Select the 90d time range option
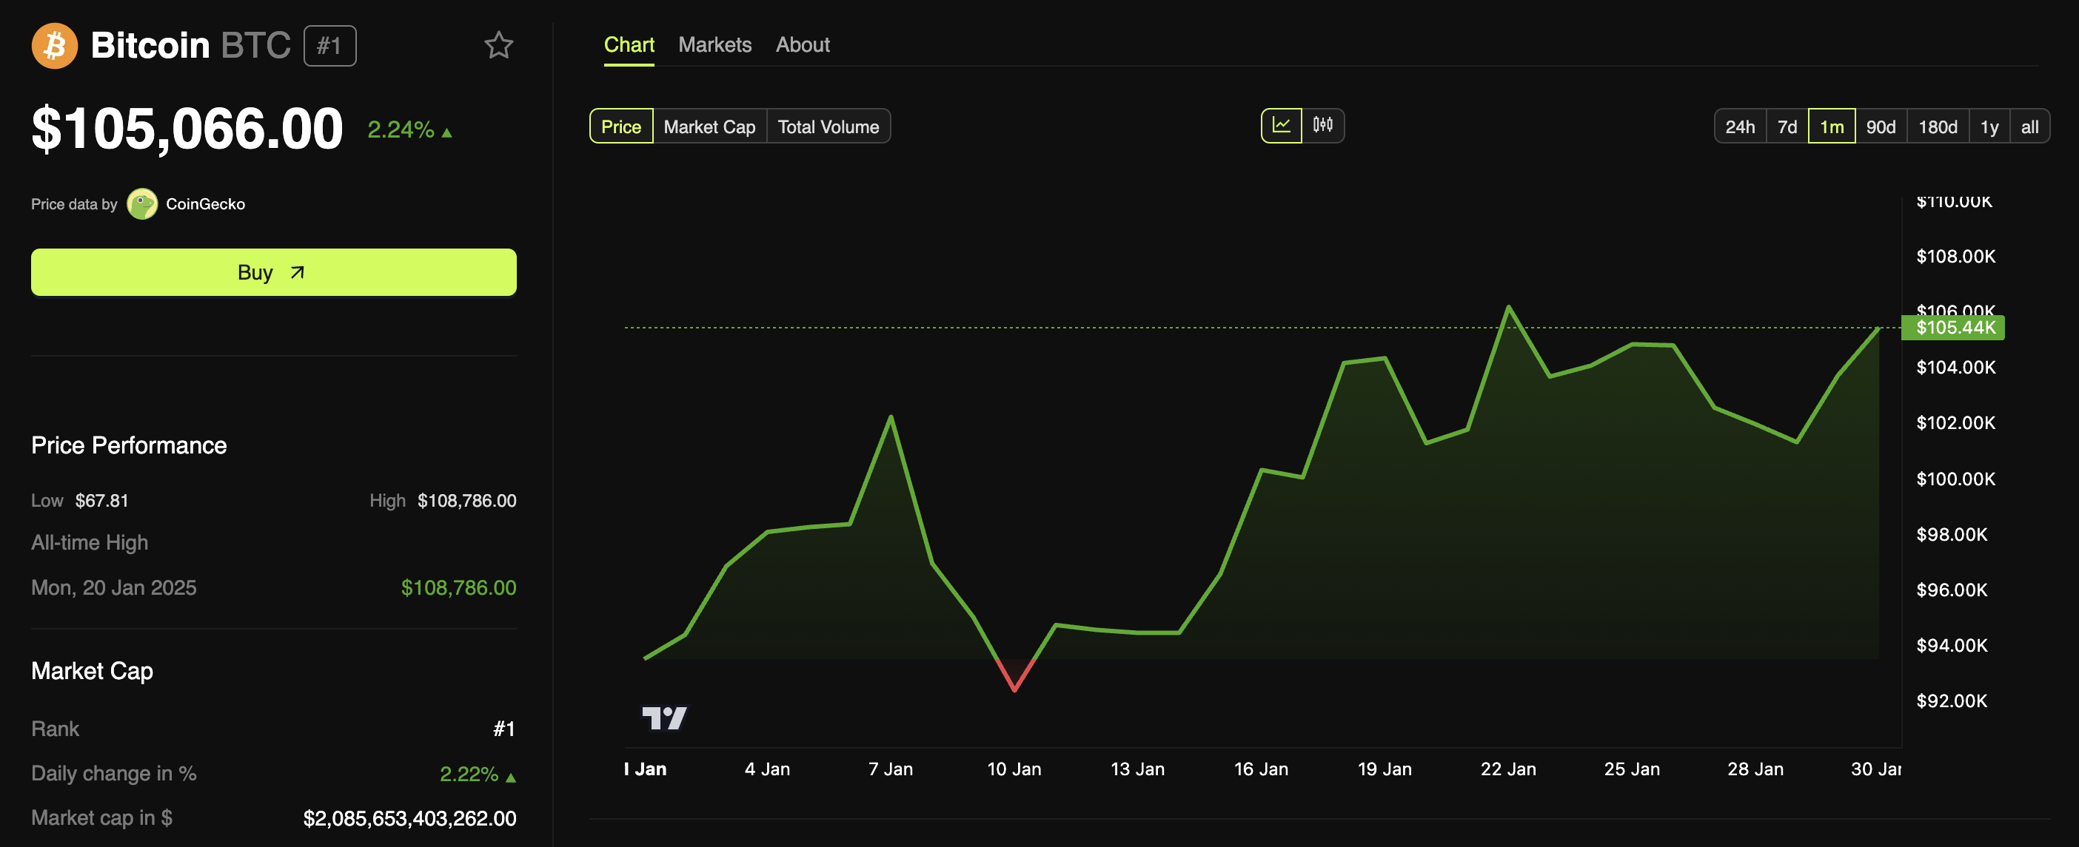2079x847 pixels. (x=1879, y=124)
